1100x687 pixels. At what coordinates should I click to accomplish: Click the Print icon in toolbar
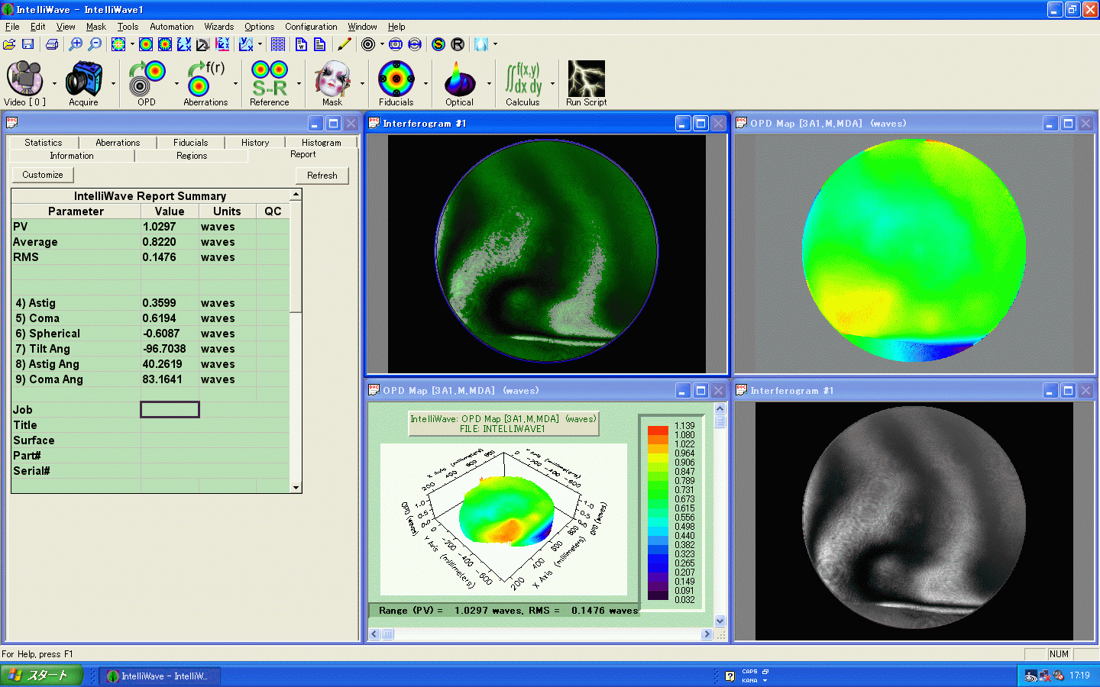[52, 44]
